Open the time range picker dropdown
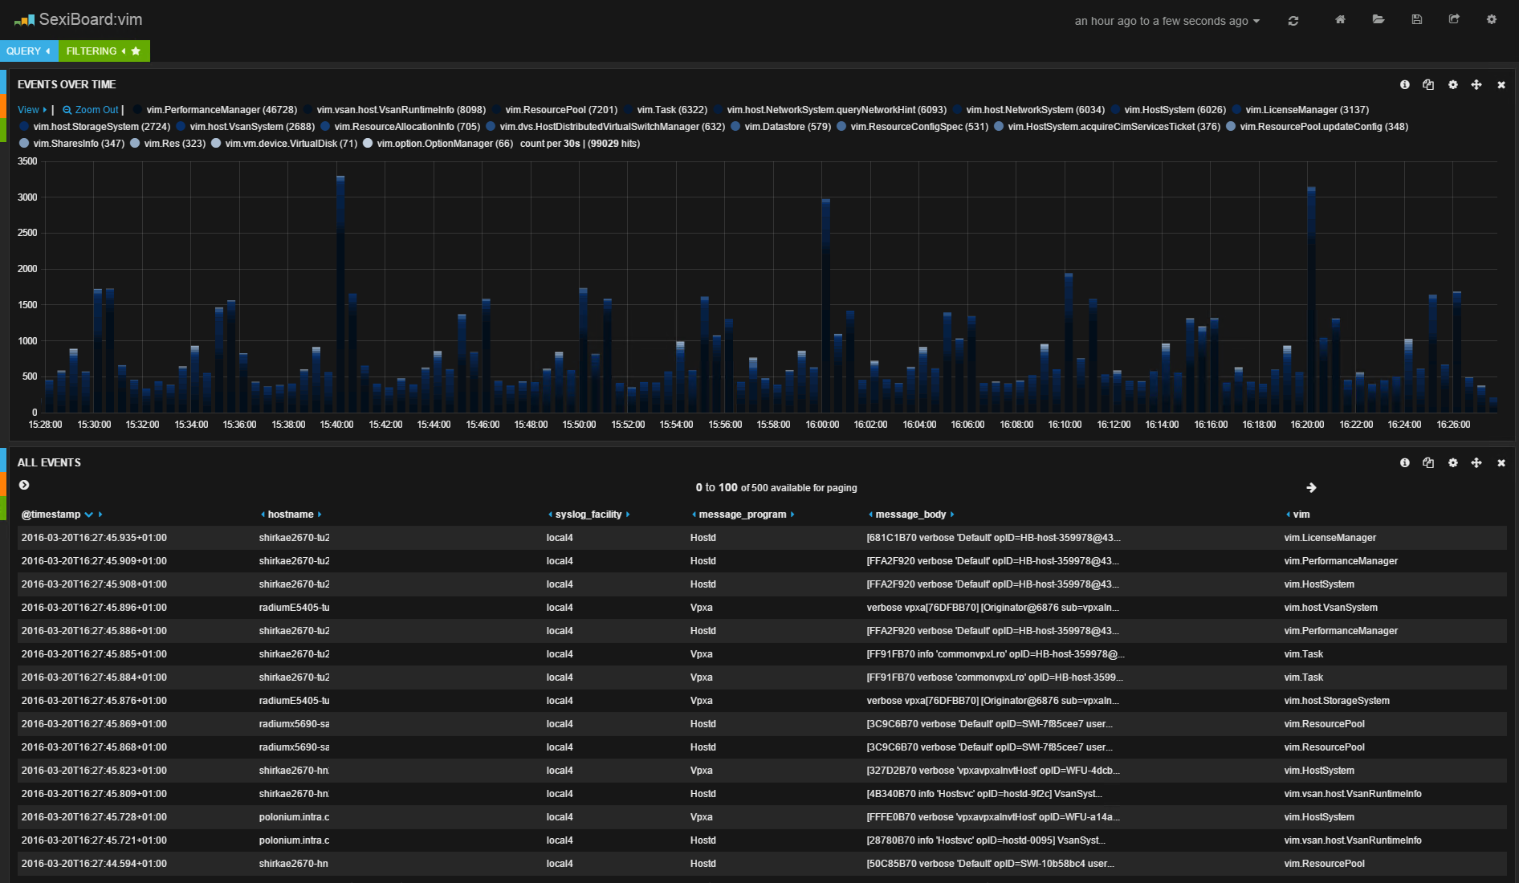The image size is (1519, 883). (1167, 21)
